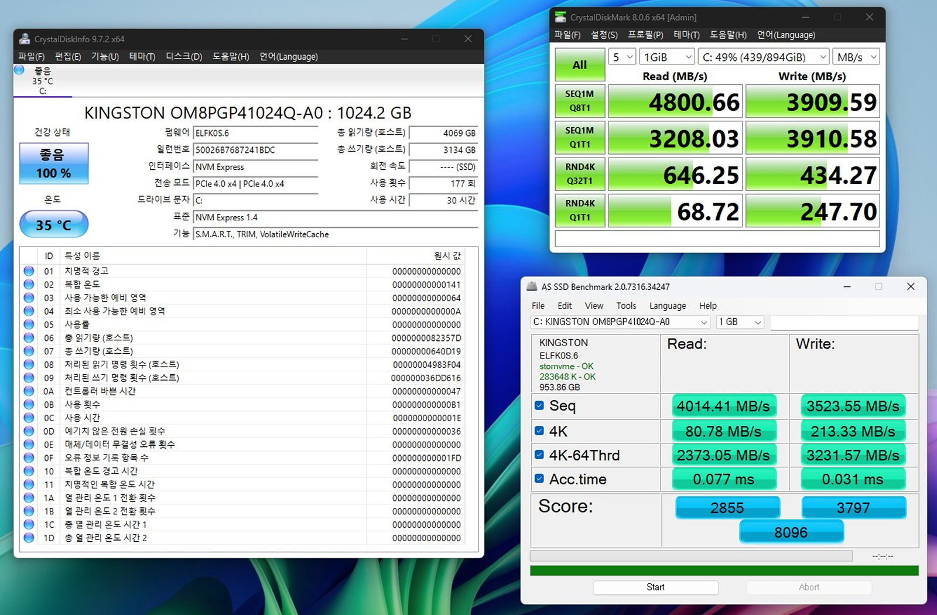
Task: Click the green AS SSD progress bar
Action: (724, 570)
